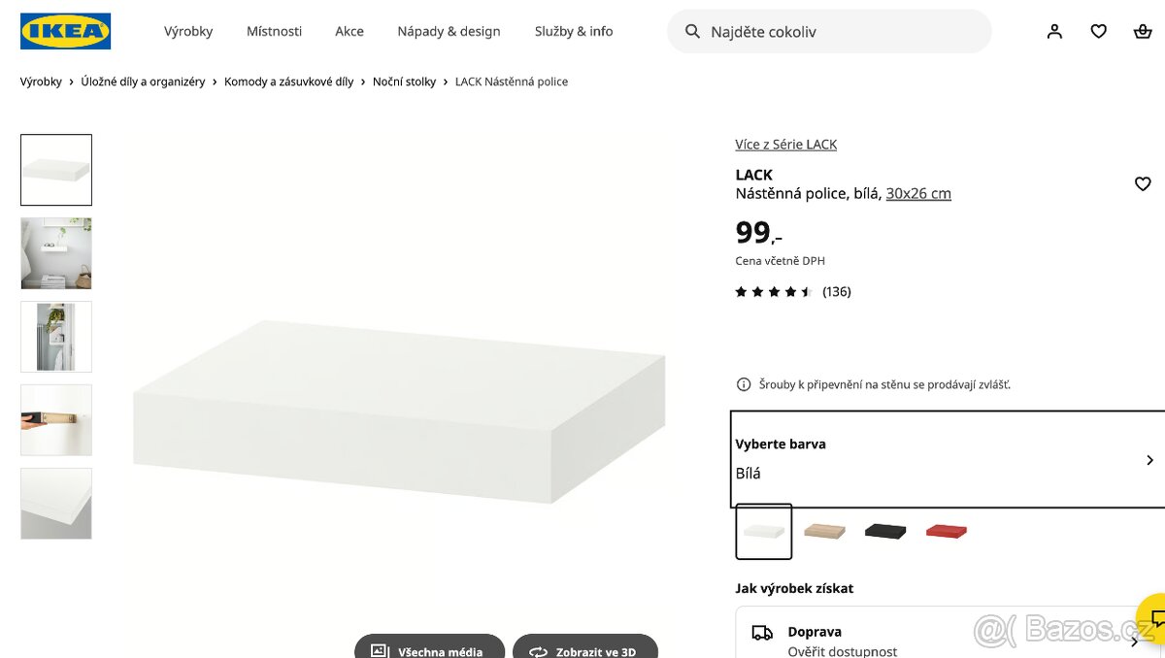Open the shopping cart icon

1142,31
